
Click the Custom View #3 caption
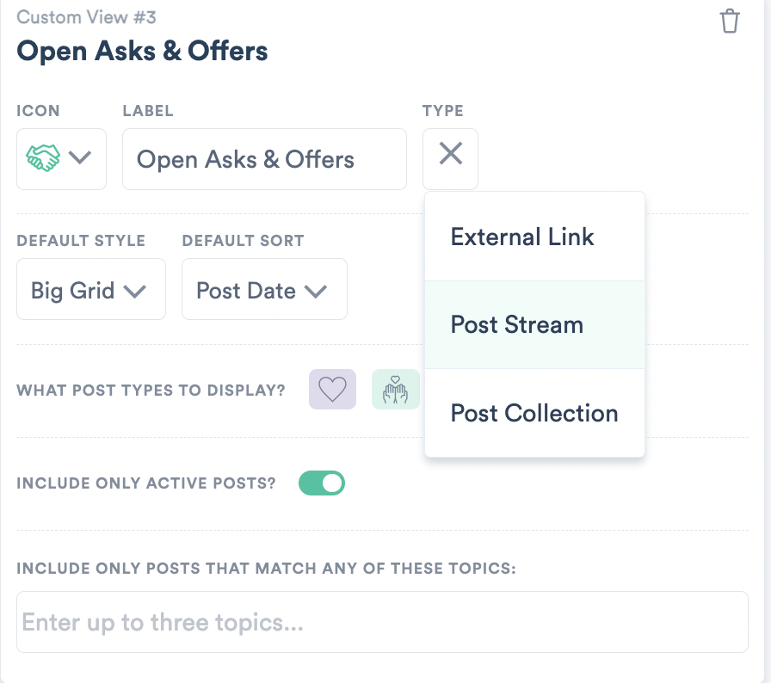pos(87,18)
